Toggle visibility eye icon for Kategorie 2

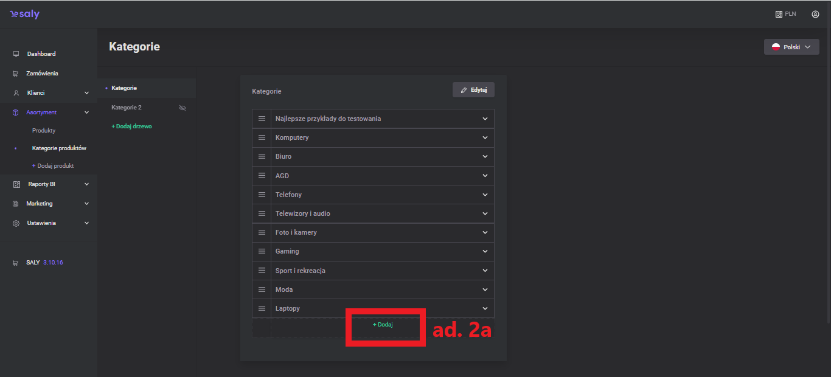[183, 108]
